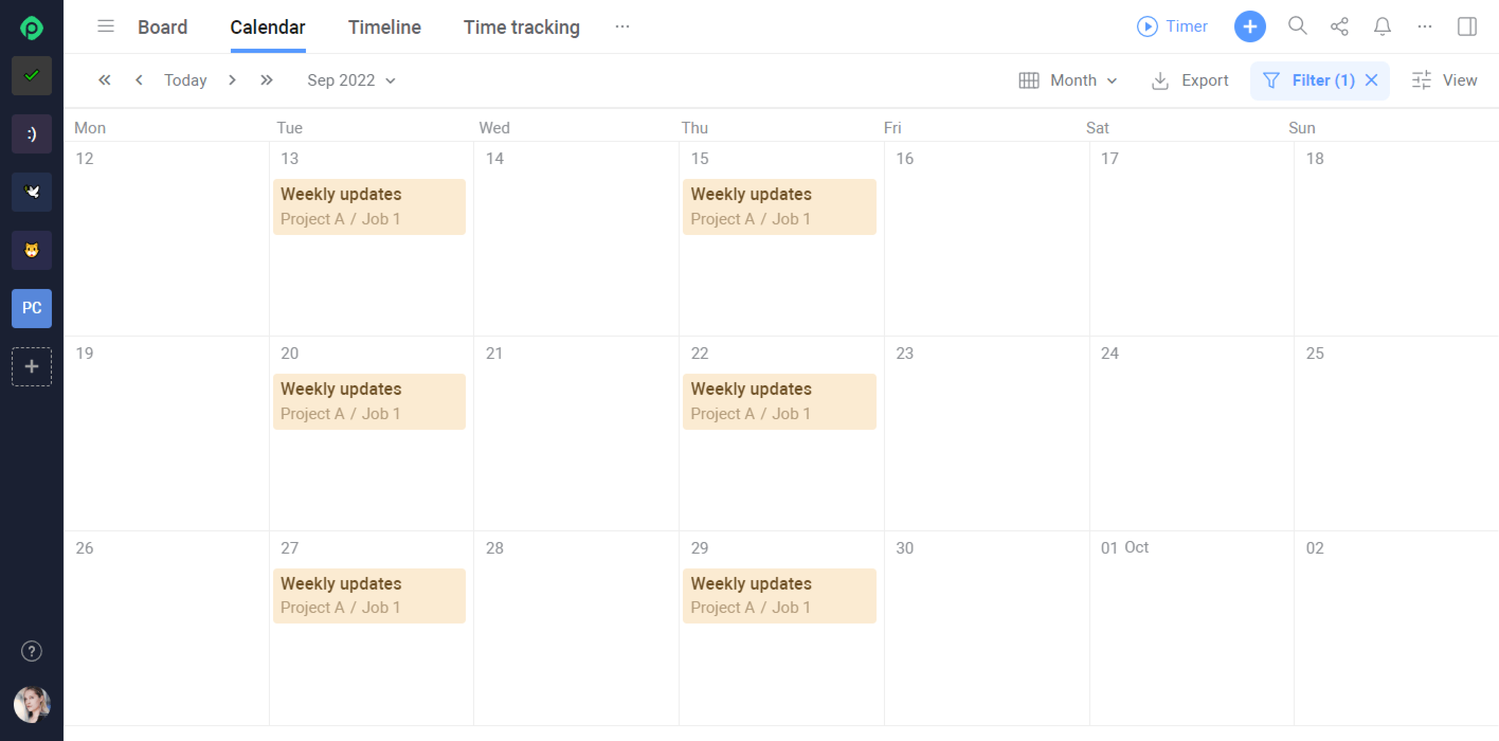Image resolution: width=1499 pixels, height=741 pixels.
Task: Toggle the Board view tab
Action: tap(161, 27)
